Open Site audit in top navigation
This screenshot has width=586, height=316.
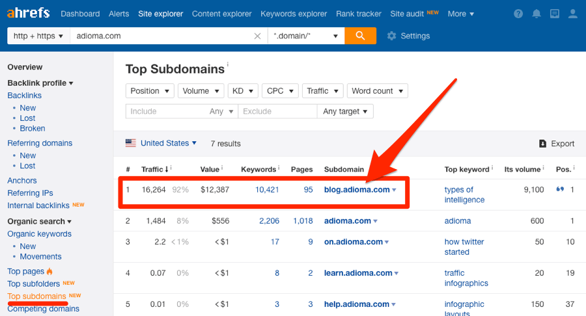[407, 14]
